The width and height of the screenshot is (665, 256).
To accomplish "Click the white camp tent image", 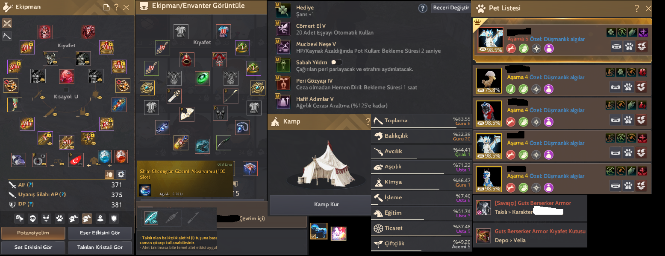I will 326,161.
